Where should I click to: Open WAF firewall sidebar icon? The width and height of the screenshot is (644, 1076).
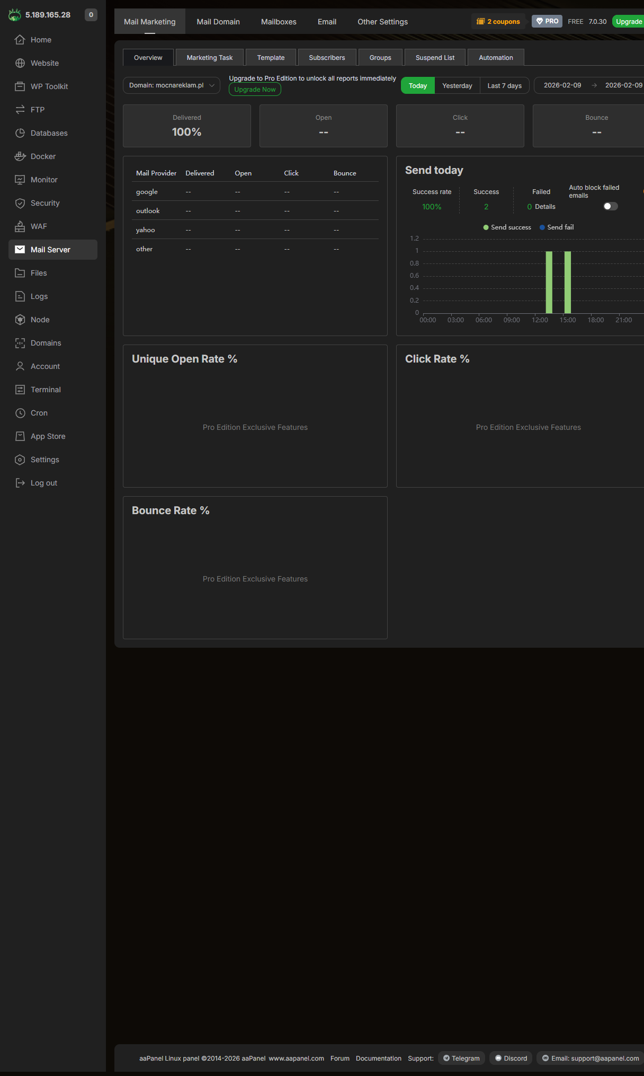(20, 226)
